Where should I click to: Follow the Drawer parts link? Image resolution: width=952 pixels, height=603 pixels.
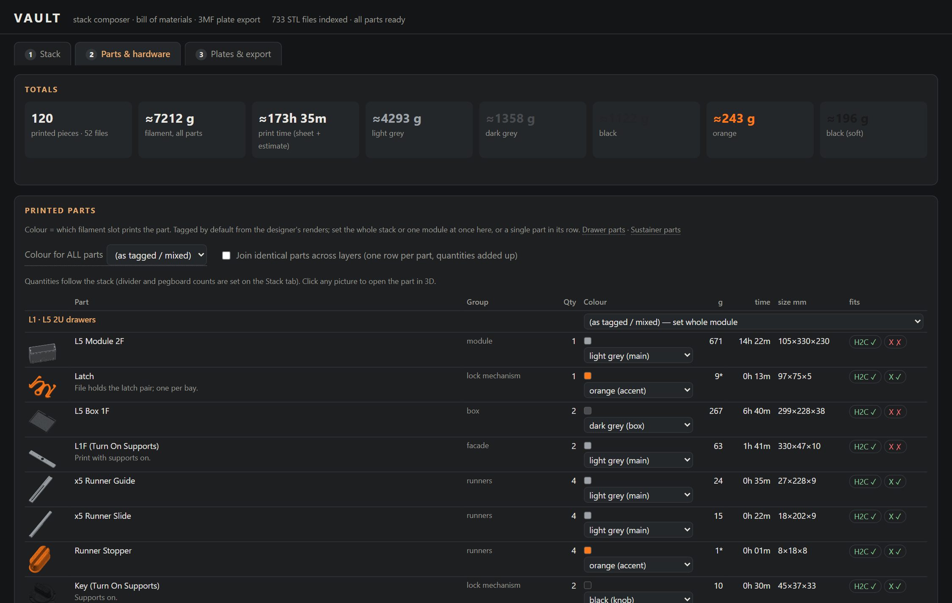tap(603, 230)
